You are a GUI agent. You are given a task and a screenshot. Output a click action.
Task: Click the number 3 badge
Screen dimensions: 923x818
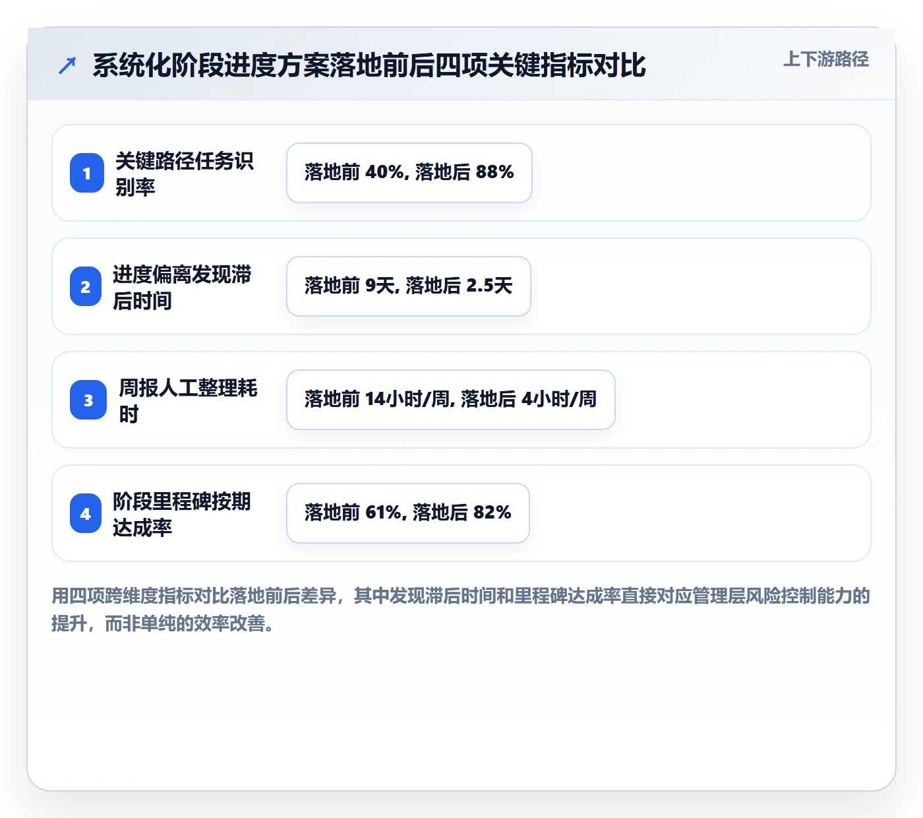tap(88, 400)
